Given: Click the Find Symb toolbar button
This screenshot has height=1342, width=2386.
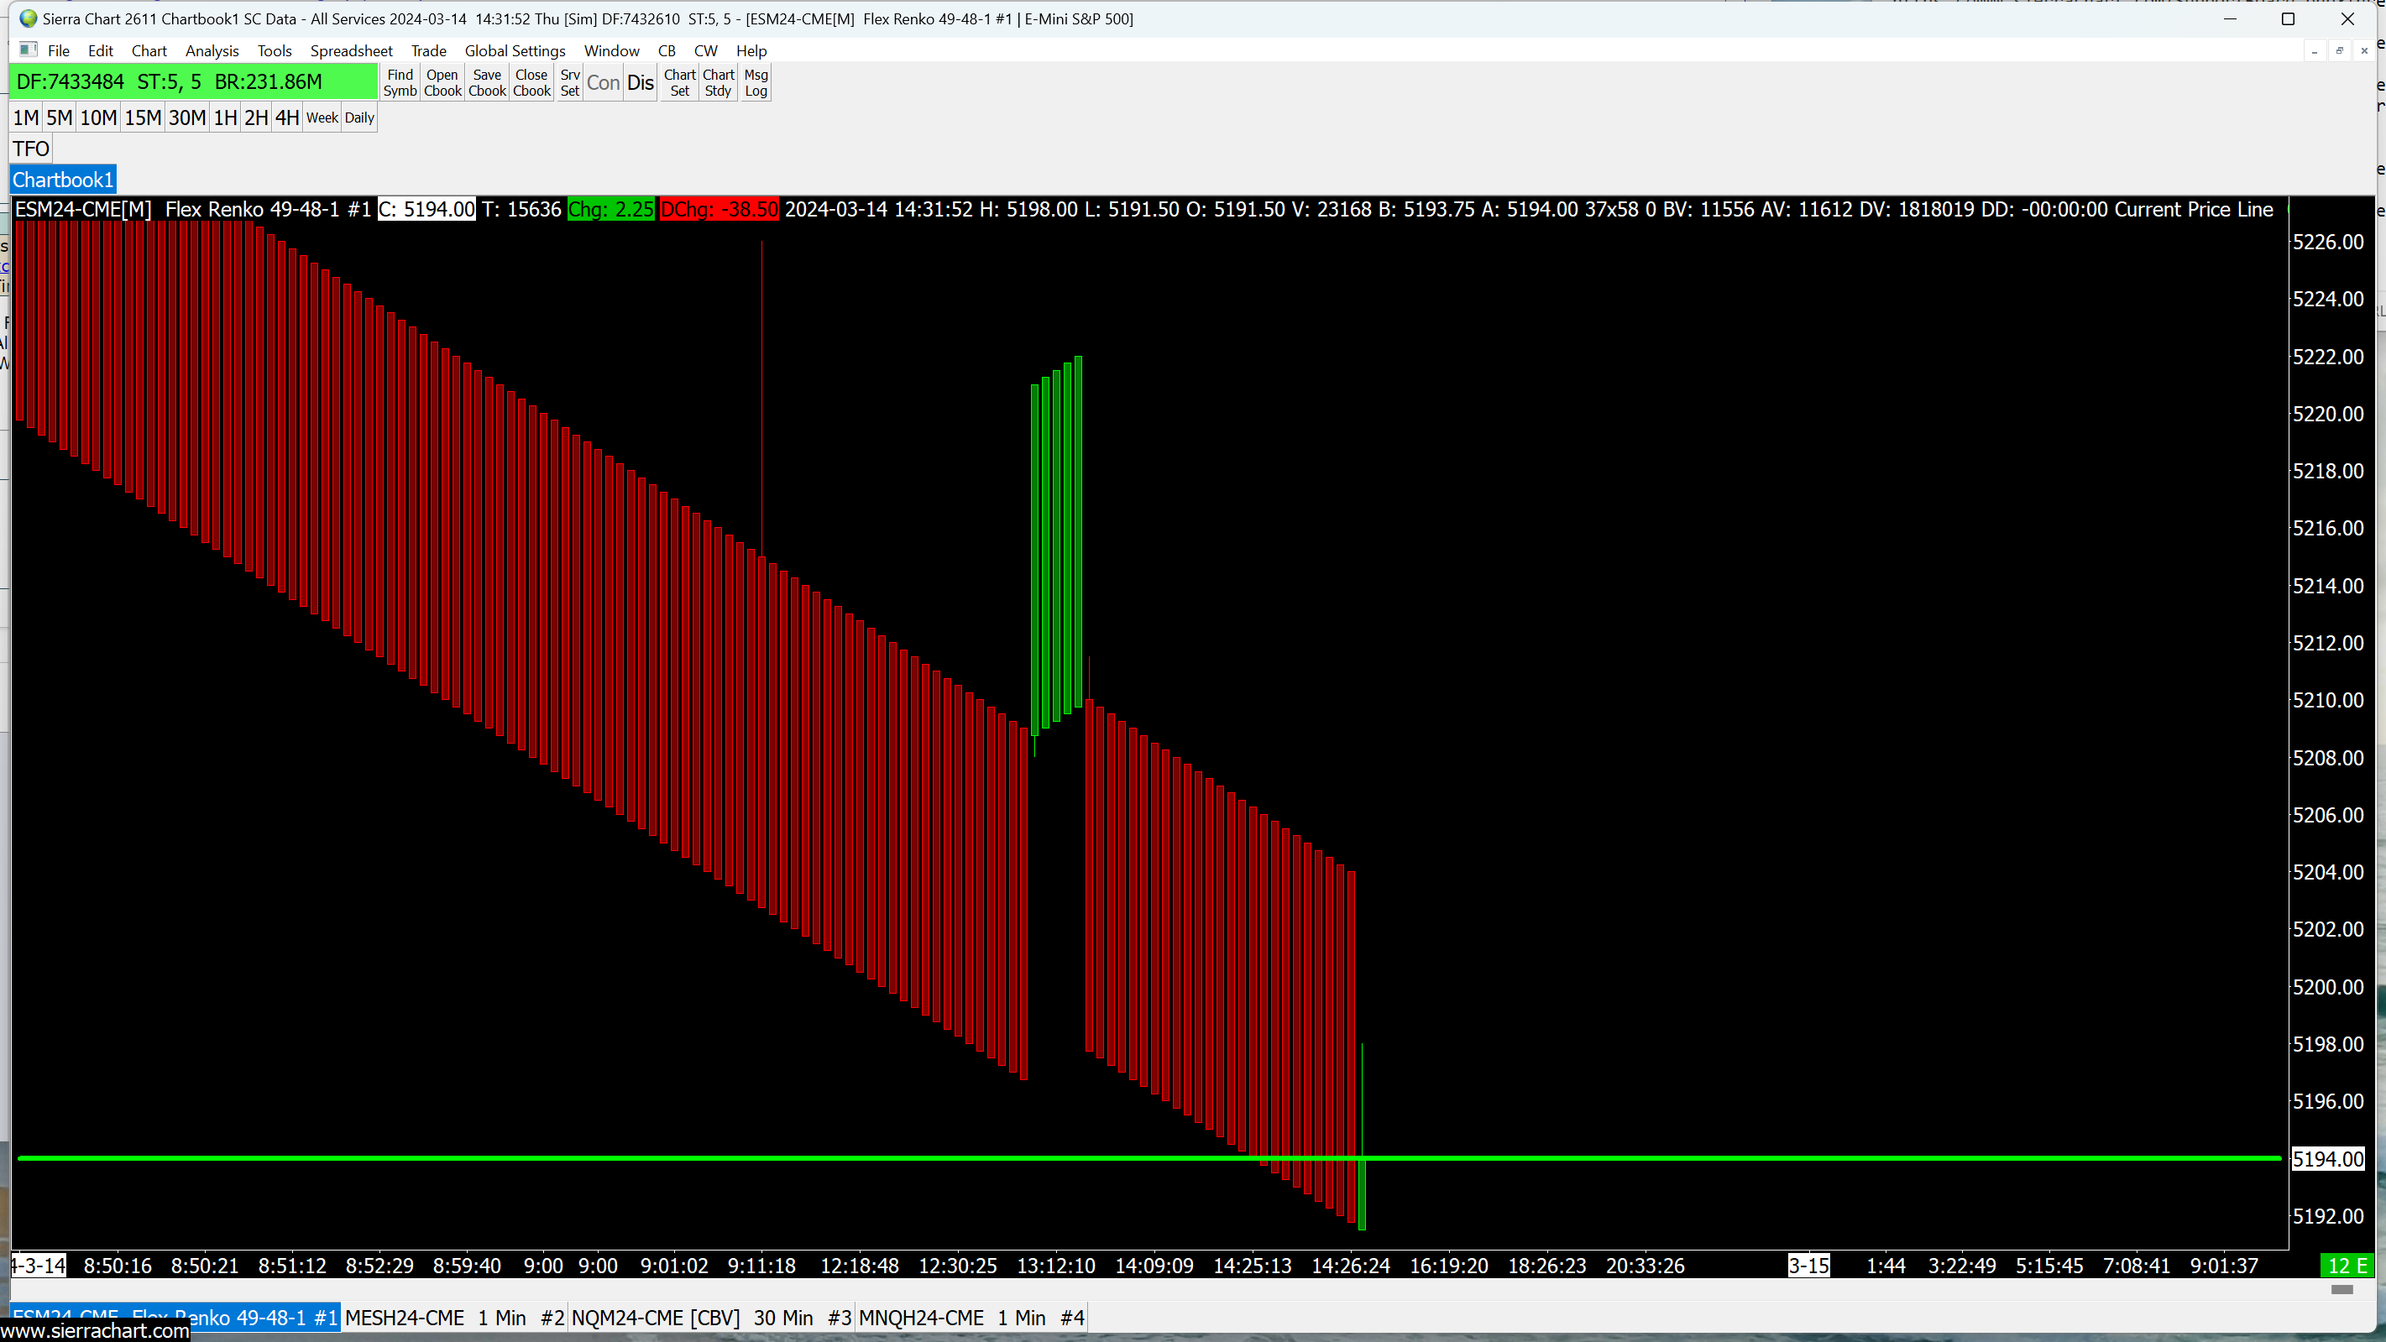Looking at the screenshot, I should click(x=400, y=82).
